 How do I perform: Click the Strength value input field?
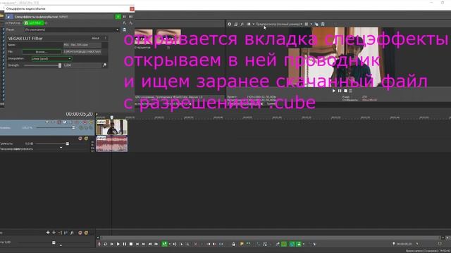coord(82,65)
